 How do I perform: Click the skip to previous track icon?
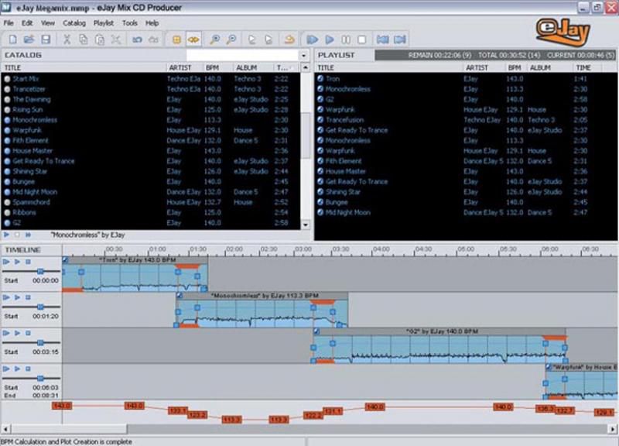[x=382, y=39]
